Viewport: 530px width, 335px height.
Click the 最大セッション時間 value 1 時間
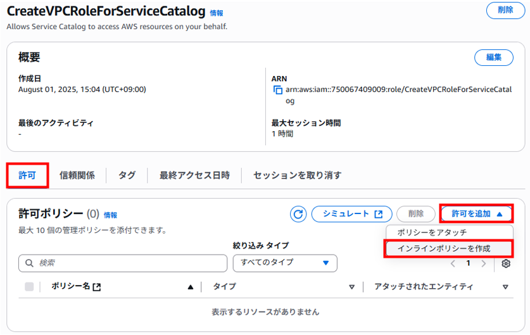point(282,134)
